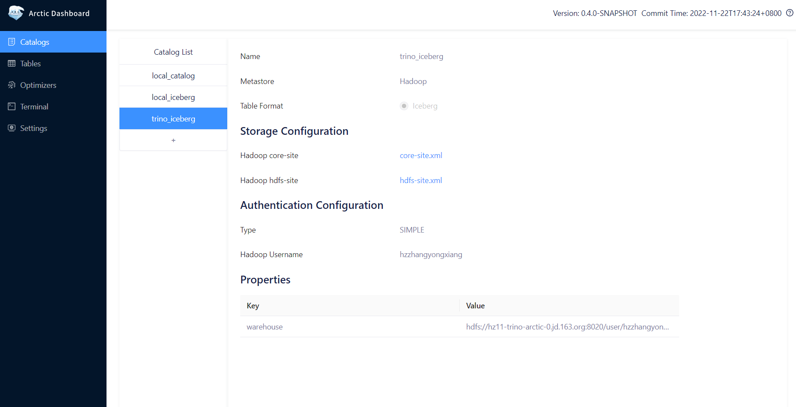Expand the Storage Configuration section
This screenshot has width=796, height=407.
(x=295, y=131)
